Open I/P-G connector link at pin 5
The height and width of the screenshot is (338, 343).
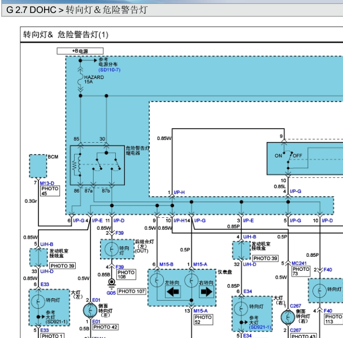click(296, 221)
